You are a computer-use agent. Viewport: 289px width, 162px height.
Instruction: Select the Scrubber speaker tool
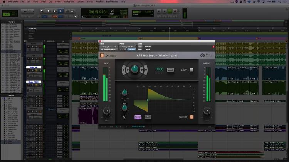coord(67,11)
